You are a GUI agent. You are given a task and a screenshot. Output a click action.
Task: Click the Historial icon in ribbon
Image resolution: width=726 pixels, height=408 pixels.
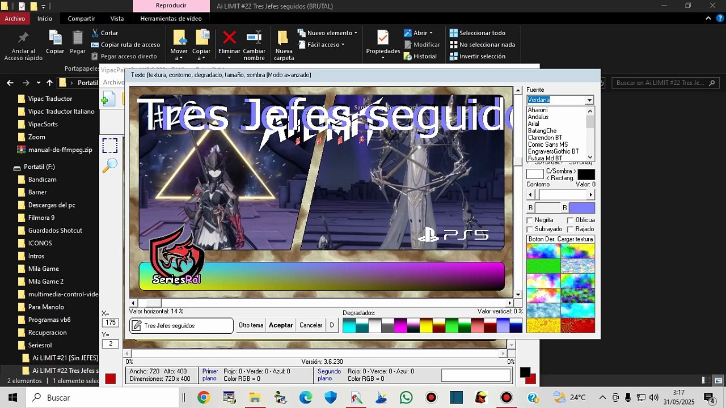coord(407,56)
